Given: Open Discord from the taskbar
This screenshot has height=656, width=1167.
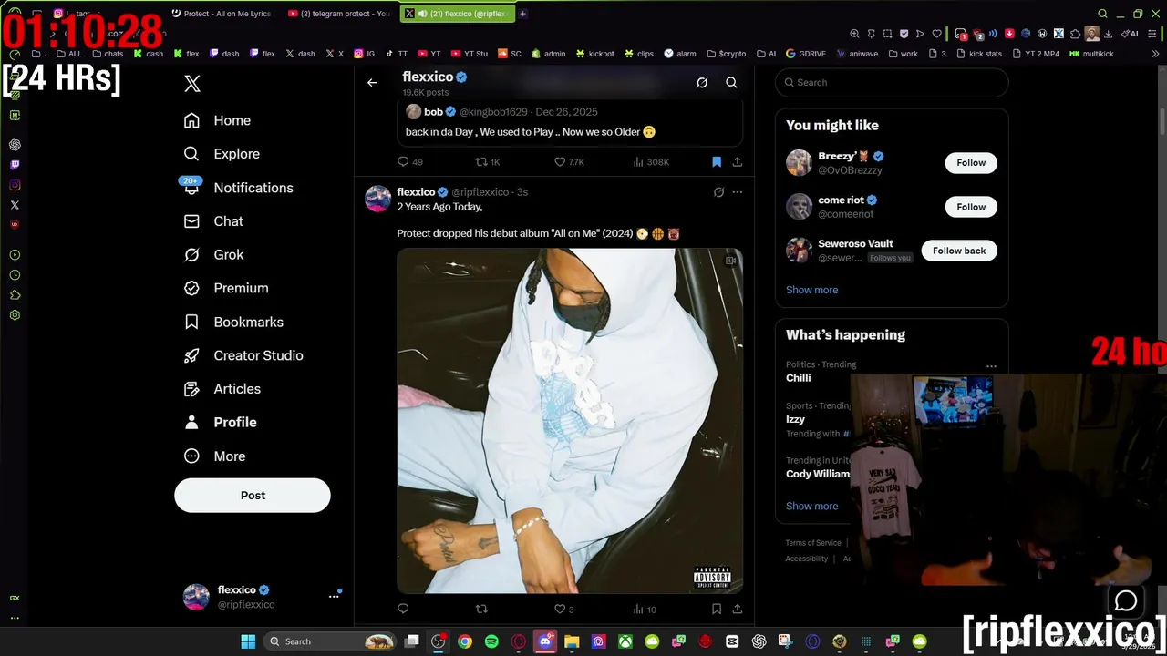Looking at the screenshot, I should [545, 641].
